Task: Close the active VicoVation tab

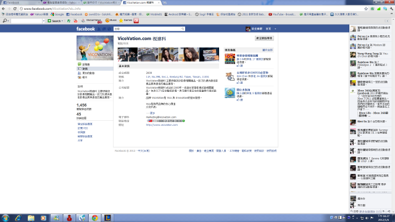Action: [x=159, y=2]
